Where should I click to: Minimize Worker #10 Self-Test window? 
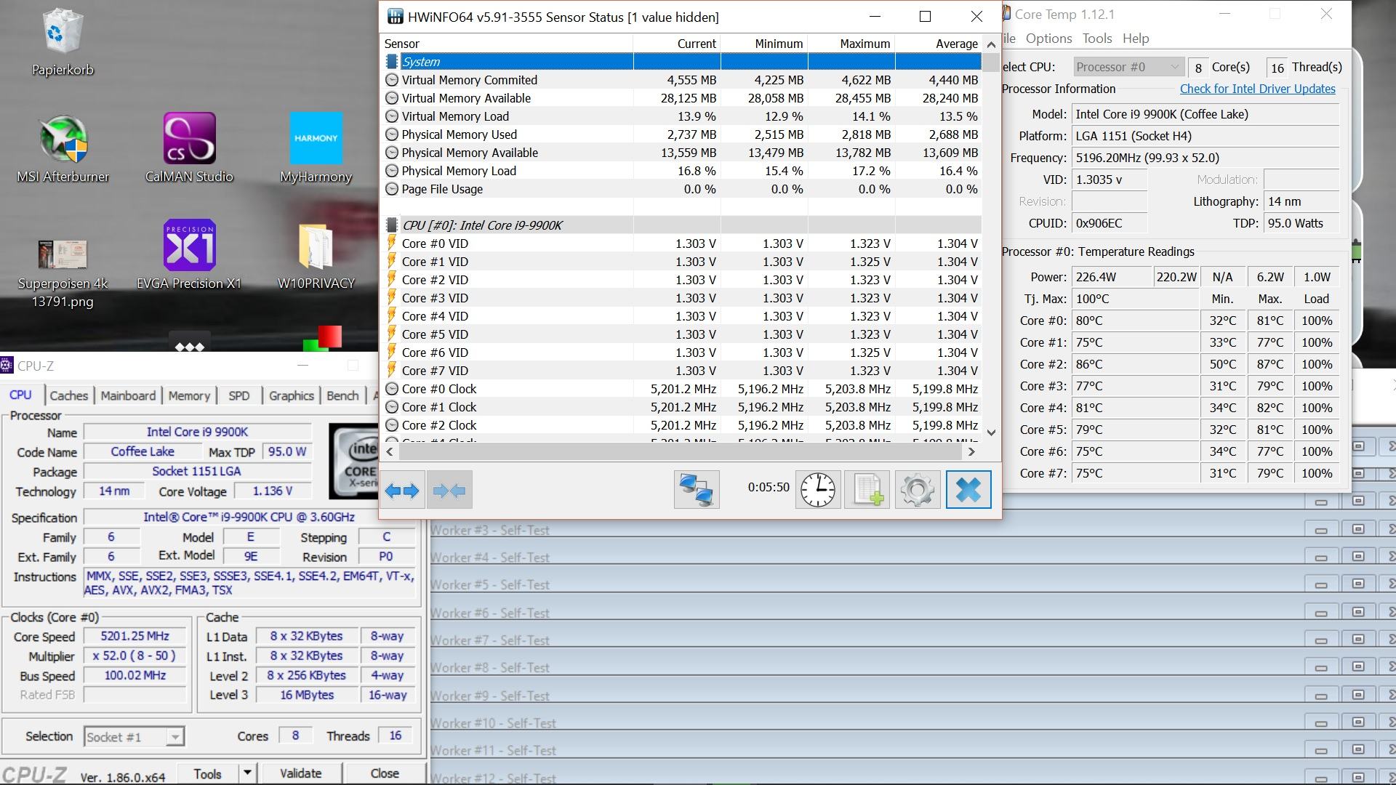[x=1321, y=722]
